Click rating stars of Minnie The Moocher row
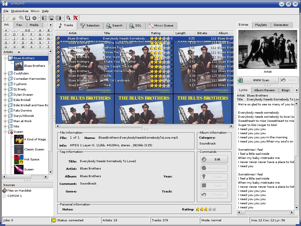Image resolution: width=301 pixels, height=226 pixels. 160,52
